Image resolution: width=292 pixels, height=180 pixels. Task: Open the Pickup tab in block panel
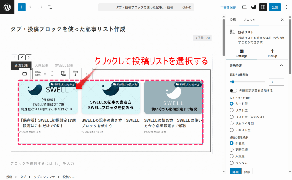point(272,54)
